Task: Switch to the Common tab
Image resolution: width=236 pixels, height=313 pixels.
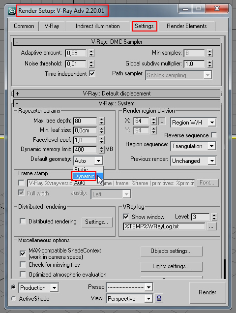Action: [24, 26]
